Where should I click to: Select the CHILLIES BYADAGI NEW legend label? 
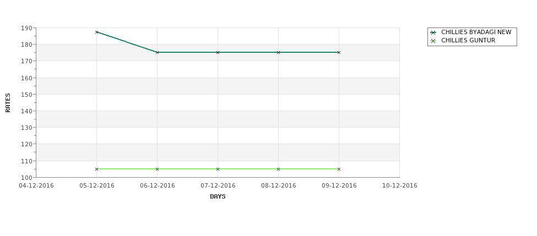coord(476,32)
